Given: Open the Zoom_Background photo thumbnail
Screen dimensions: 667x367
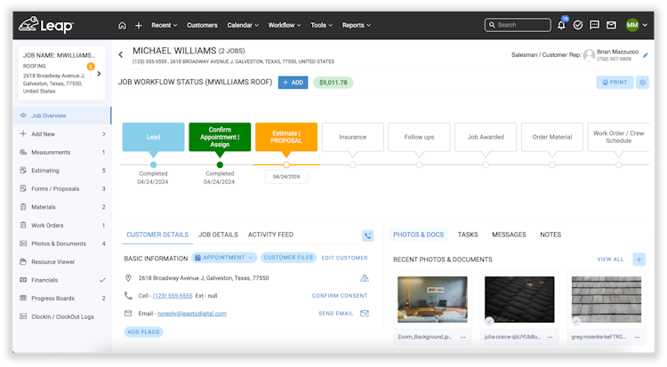Looking at the screenshot, I should tap(432, 299).
